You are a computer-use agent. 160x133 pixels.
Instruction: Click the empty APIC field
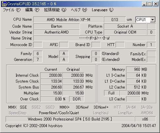tap(64, 45)
